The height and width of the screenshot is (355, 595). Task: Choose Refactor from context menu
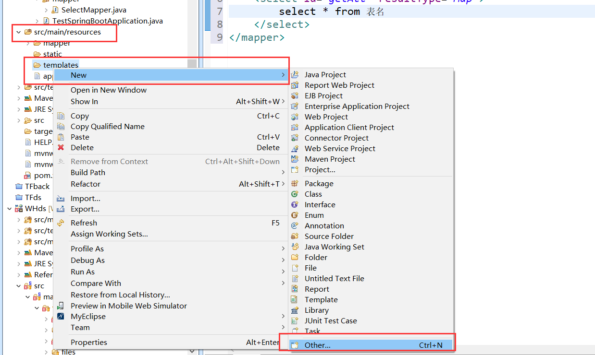(86, 184)
